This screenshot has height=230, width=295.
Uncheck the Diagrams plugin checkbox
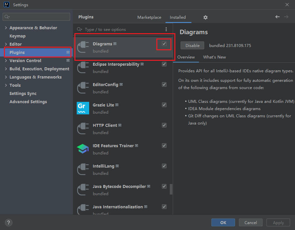point(164,44)
